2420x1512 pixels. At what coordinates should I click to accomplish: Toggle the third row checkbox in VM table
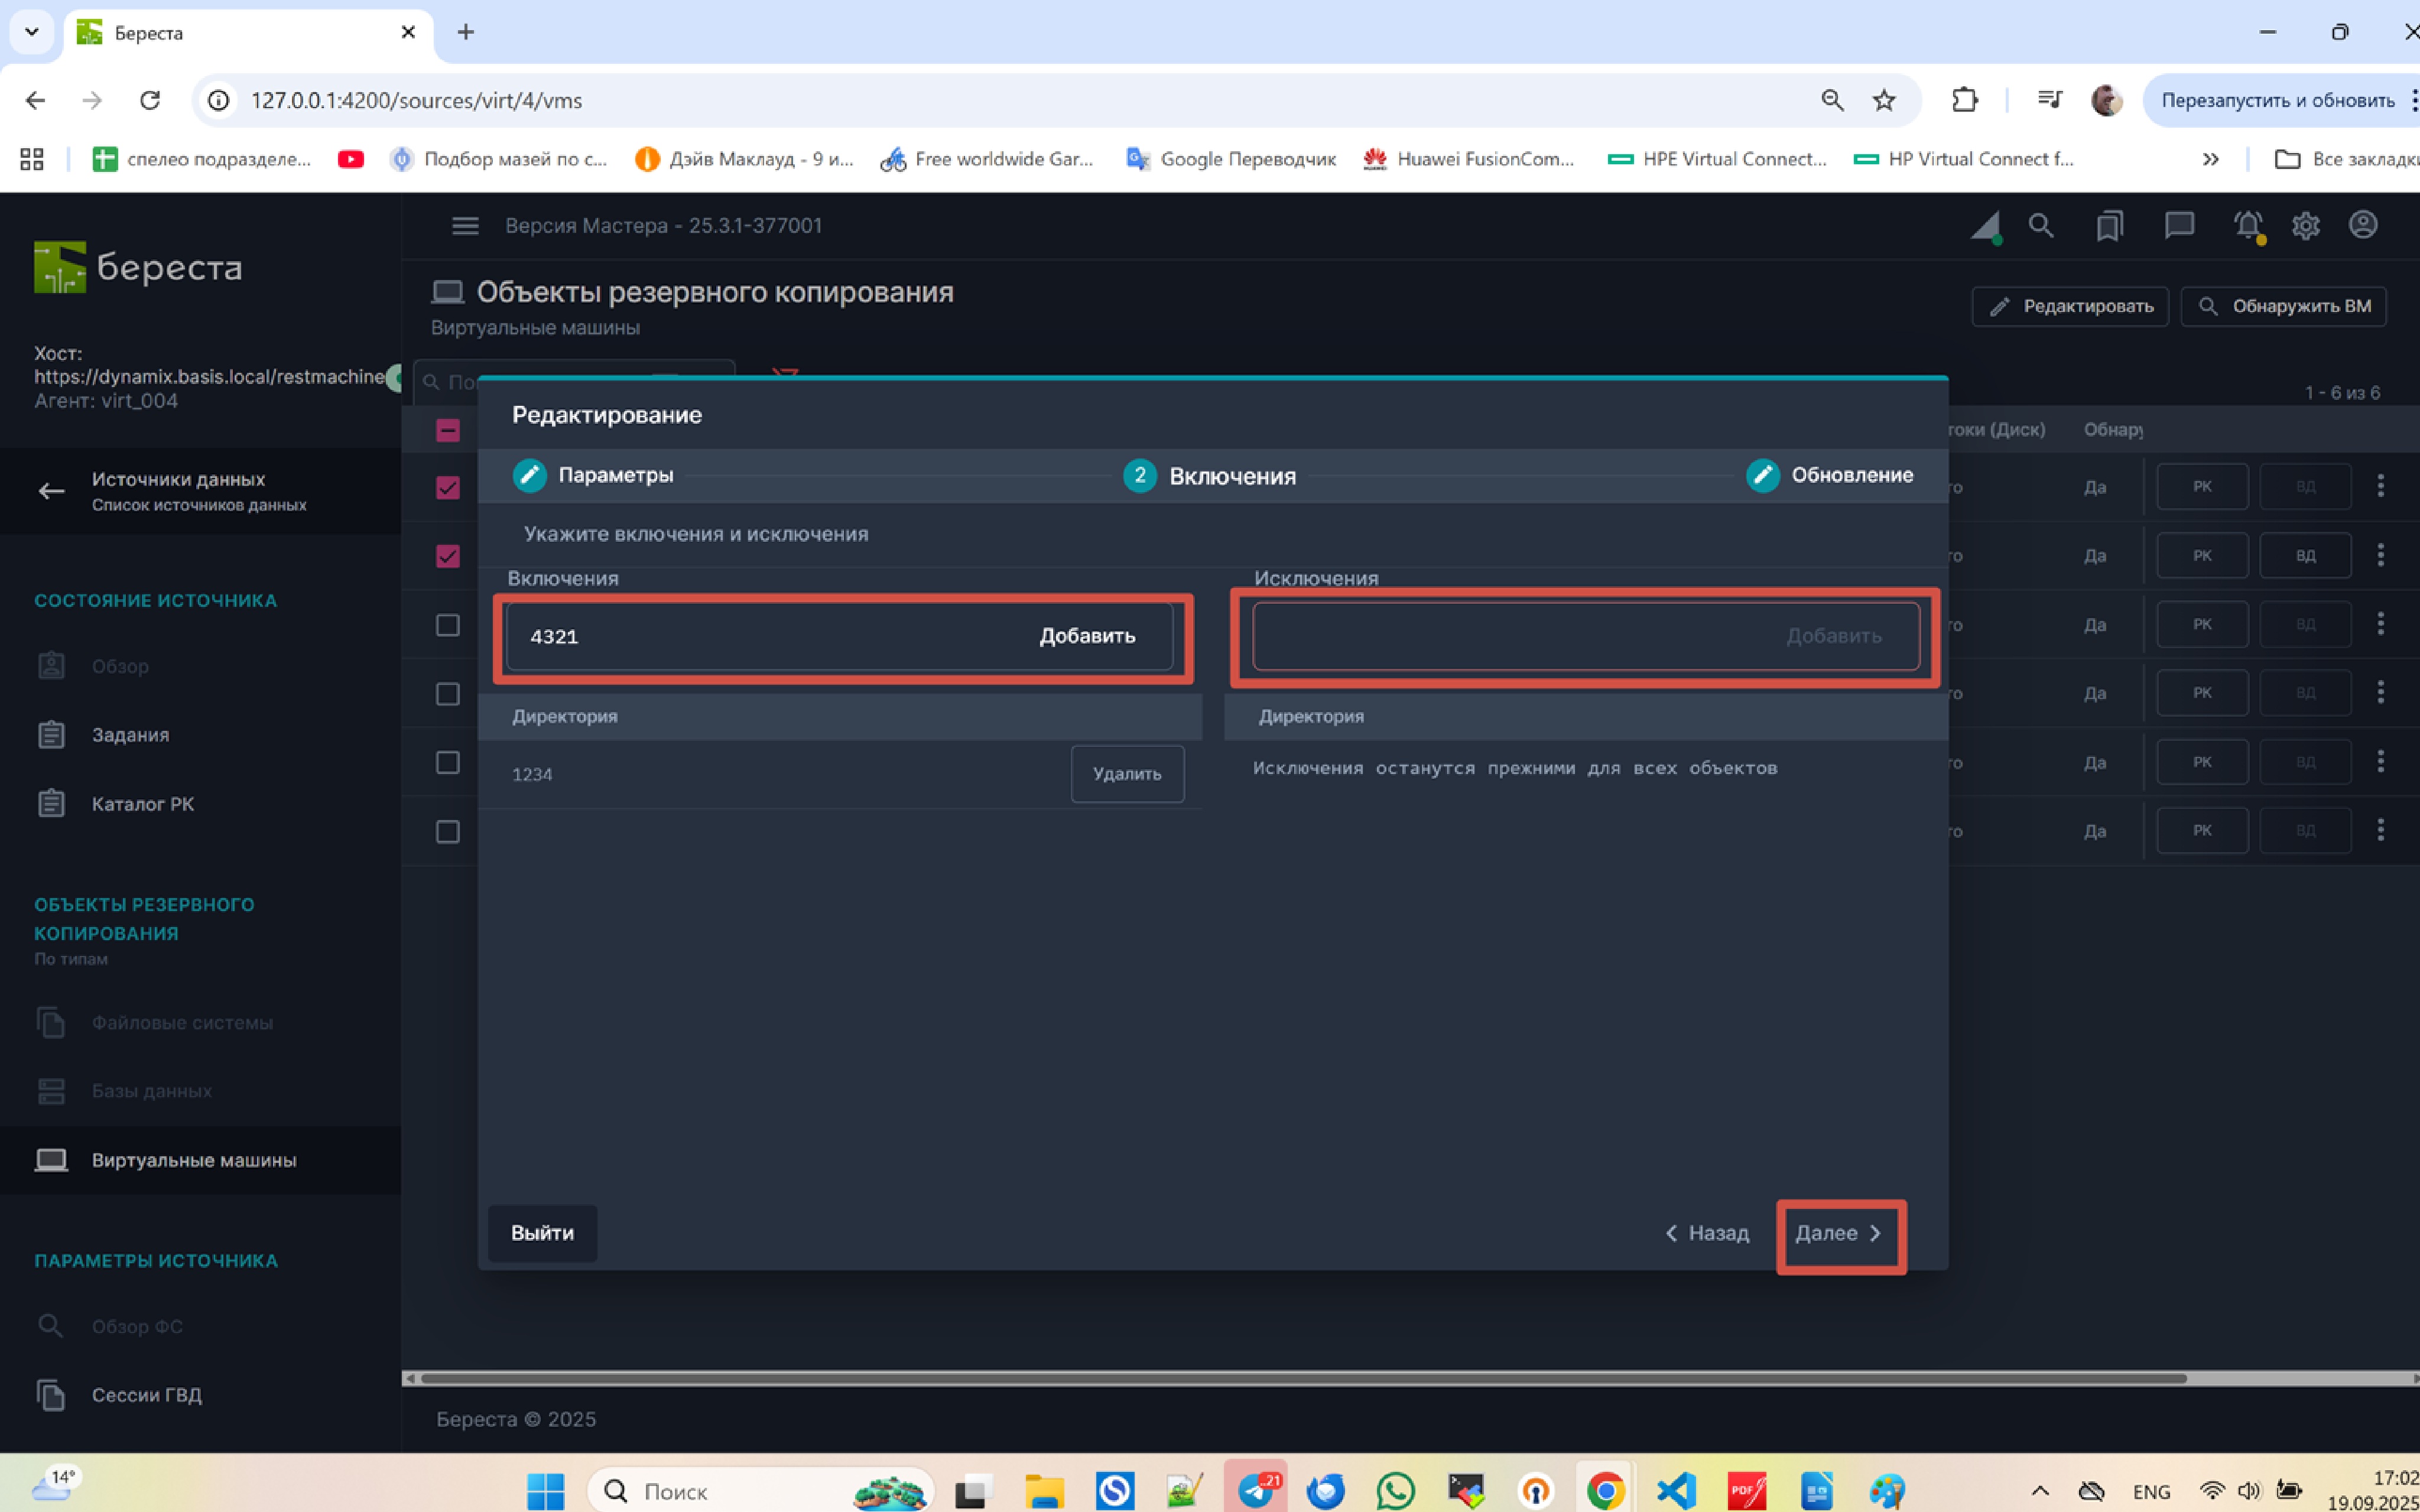coord(448,625)
